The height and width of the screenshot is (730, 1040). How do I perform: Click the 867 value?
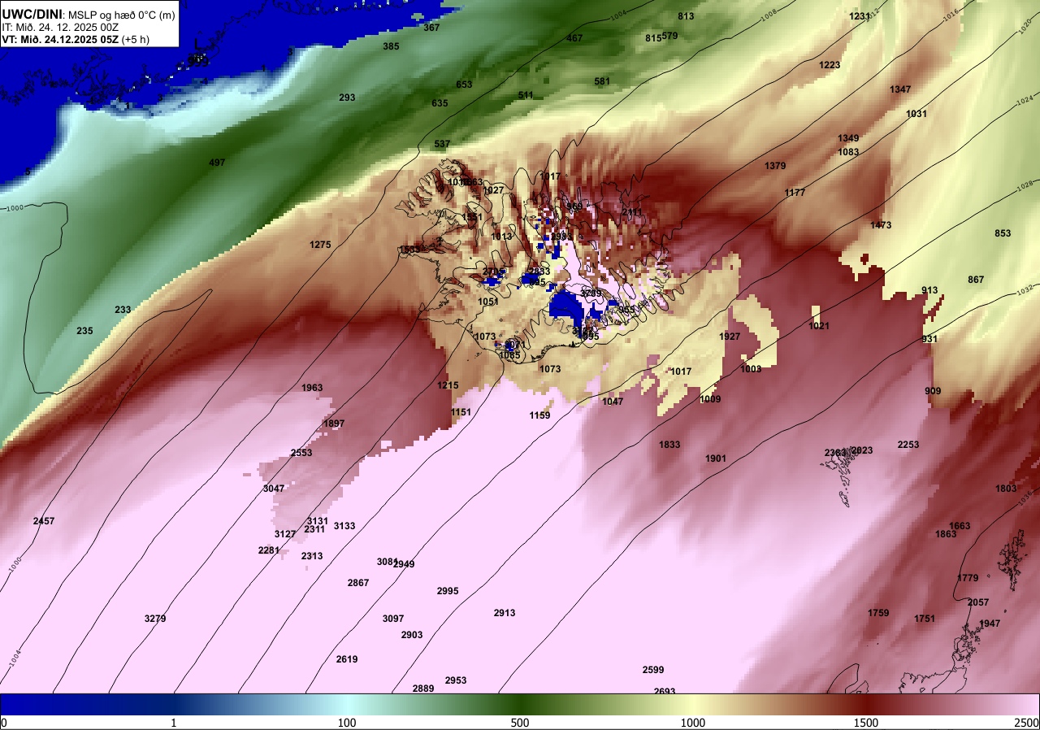(976, 280)
